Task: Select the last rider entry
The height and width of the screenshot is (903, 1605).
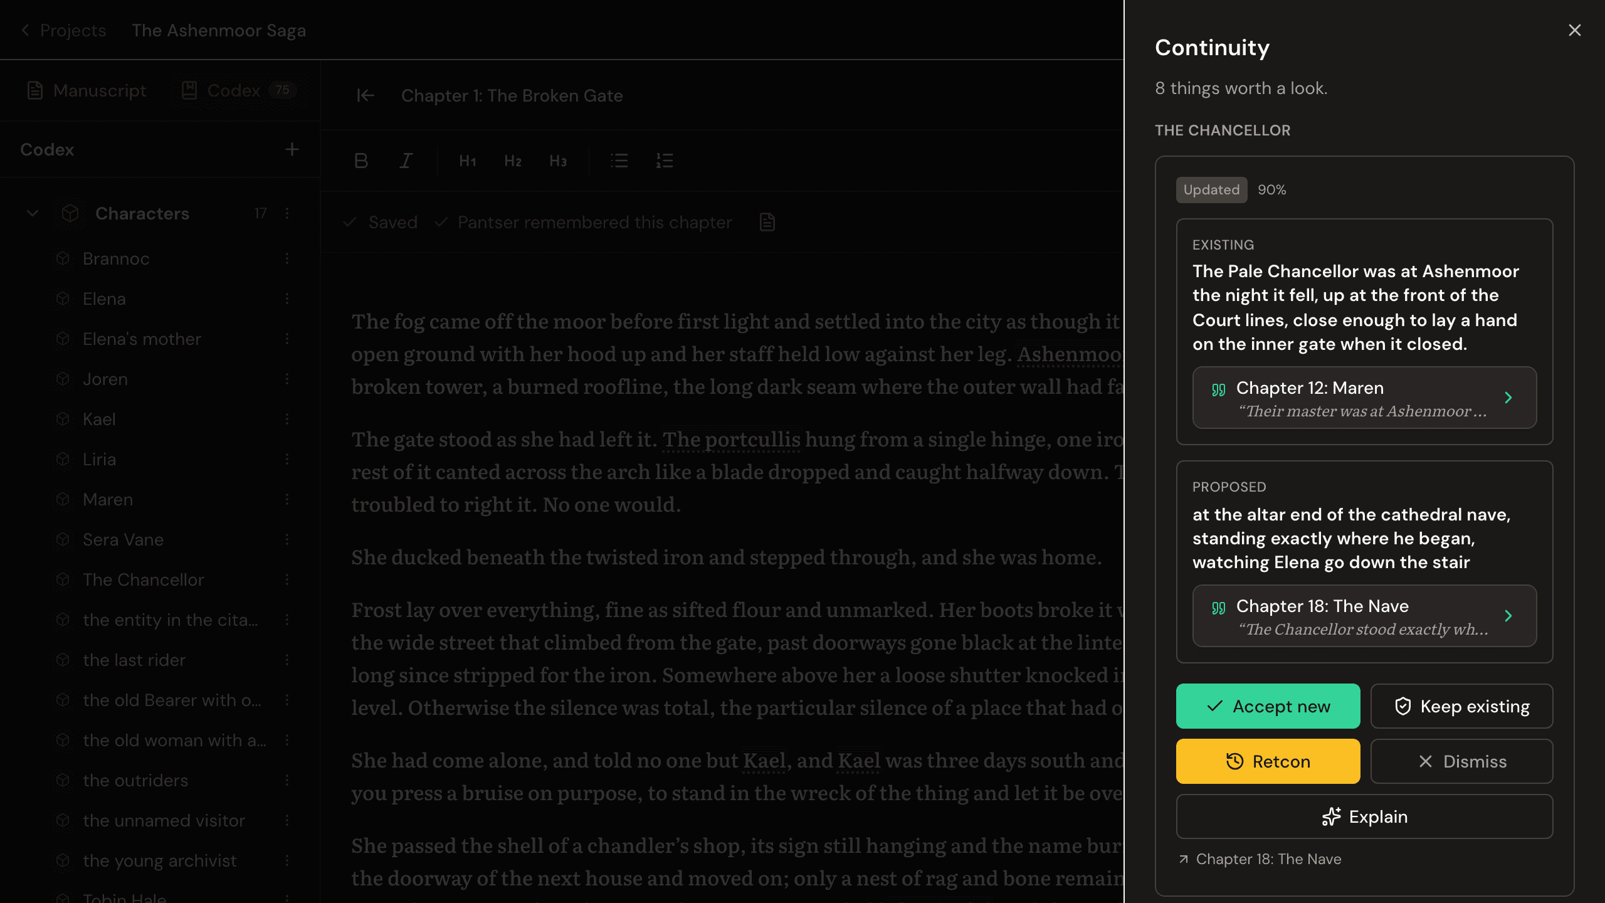Action: 134,660
